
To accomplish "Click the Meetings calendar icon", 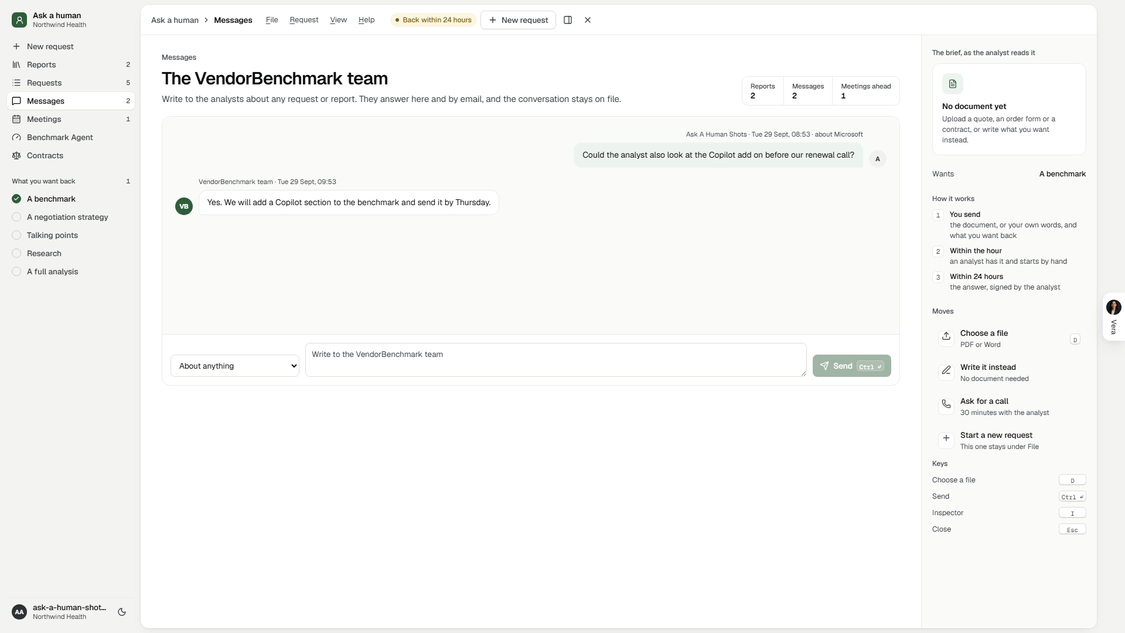I will click(16, 119).
